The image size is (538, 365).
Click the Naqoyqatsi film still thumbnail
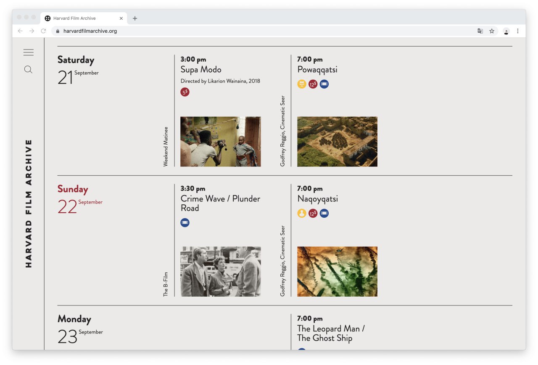tap(337, 271)
